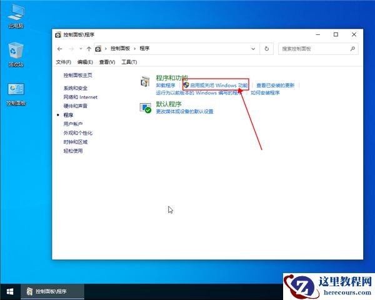Open 启用或关闭 Windows 功能 link
This screenshot has height=300, width=375.
tap(219, 86)
